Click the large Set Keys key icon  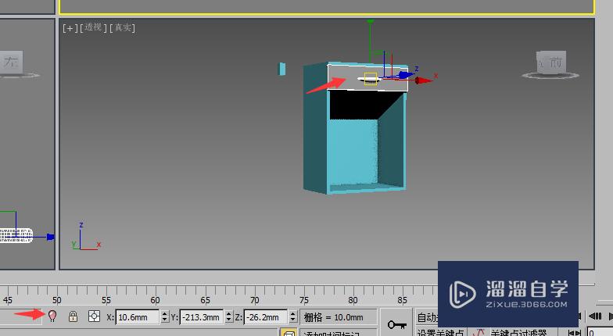[x=396, y=323]
